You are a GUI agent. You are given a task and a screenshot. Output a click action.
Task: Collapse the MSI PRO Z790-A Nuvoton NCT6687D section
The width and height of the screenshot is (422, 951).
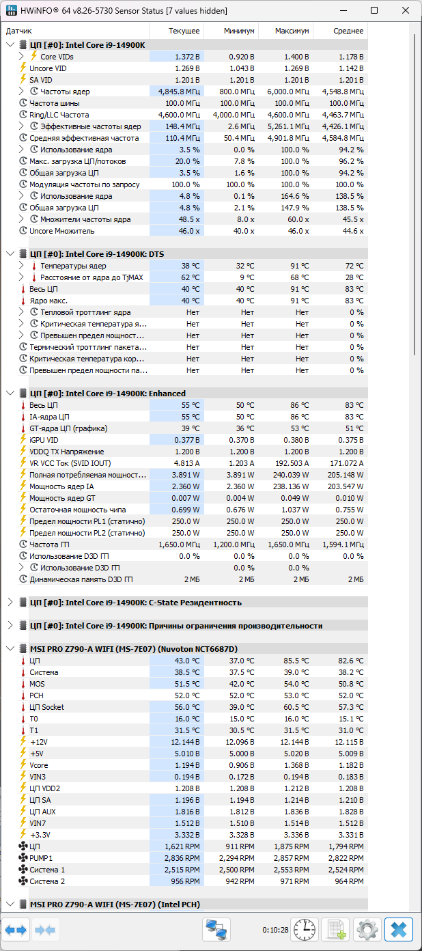click(10, 649)
